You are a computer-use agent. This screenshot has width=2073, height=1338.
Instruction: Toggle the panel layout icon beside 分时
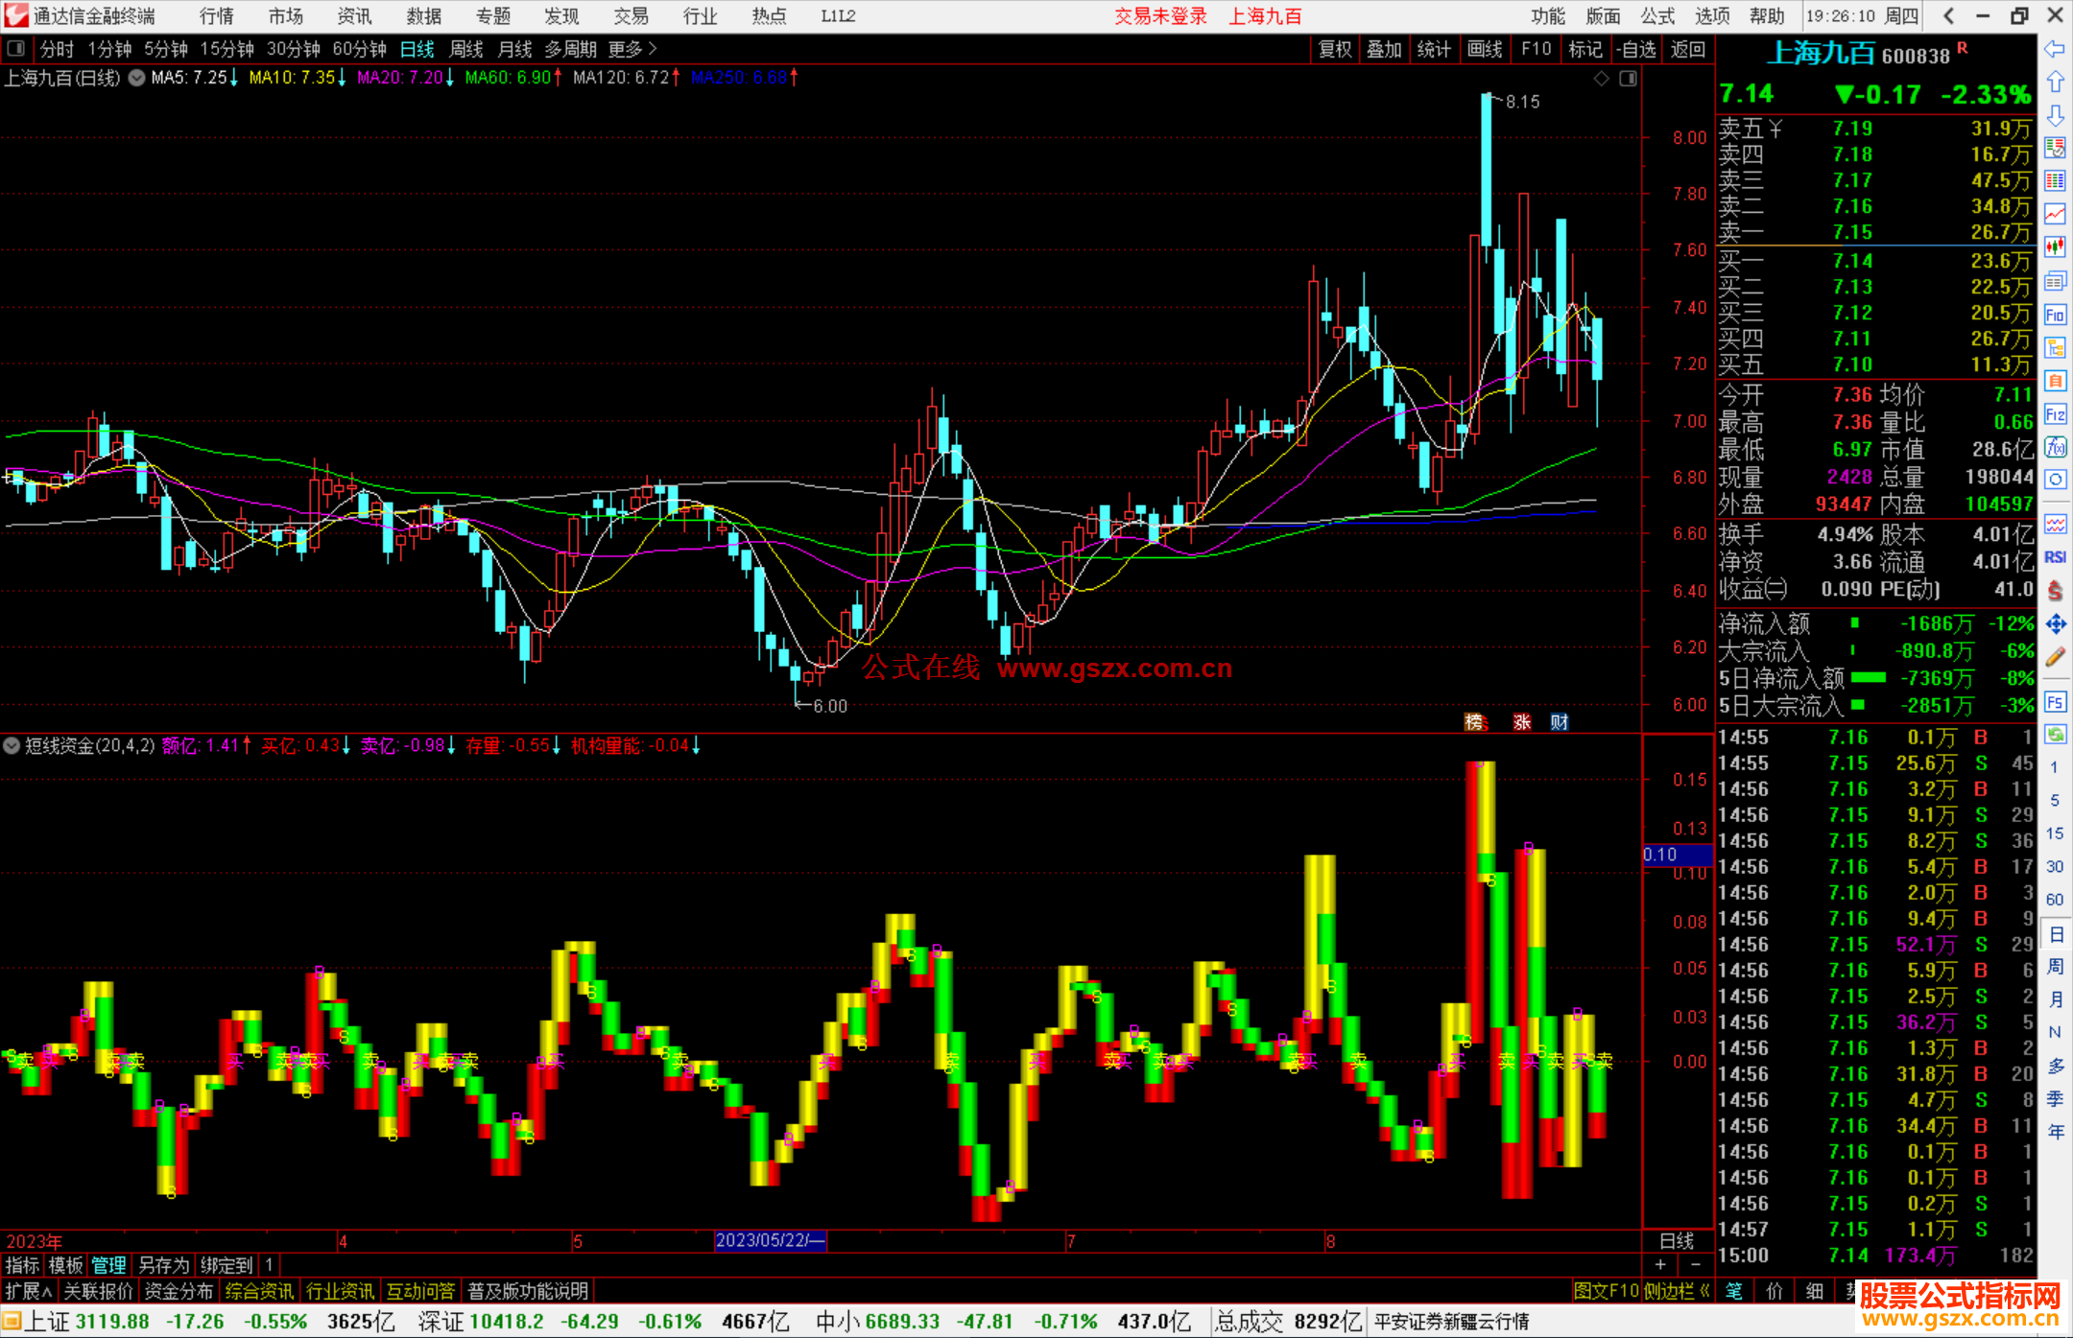16,48
